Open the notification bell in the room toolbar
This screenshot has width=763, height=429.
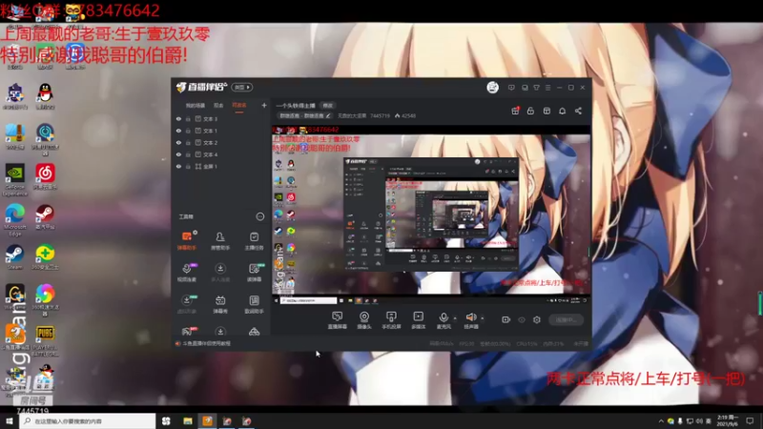(x=562, y=111)
